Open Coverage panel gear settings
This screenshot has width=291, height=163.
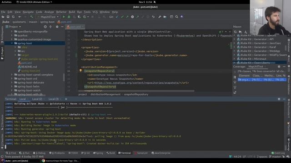279,67
